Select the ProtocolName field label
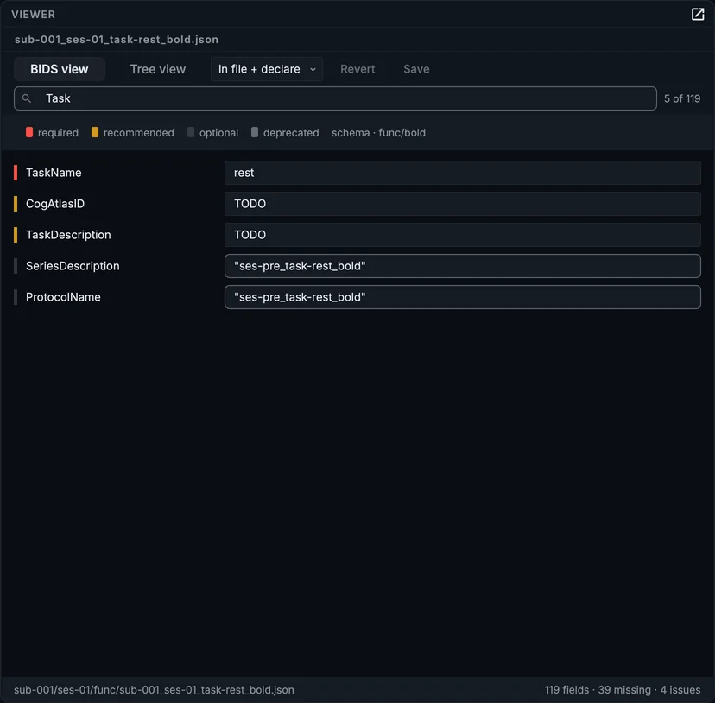This screenshot has width=715, height=703. 63,297
